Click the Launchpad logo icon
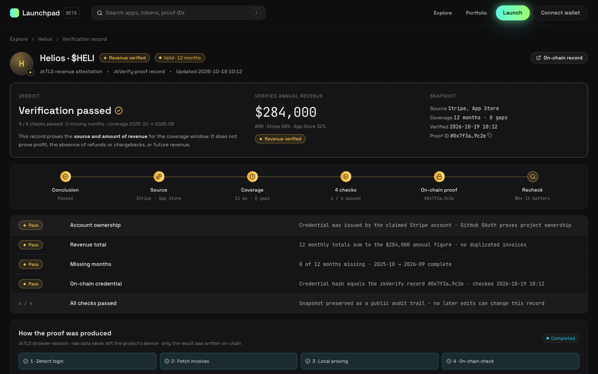 click(15, 13)
